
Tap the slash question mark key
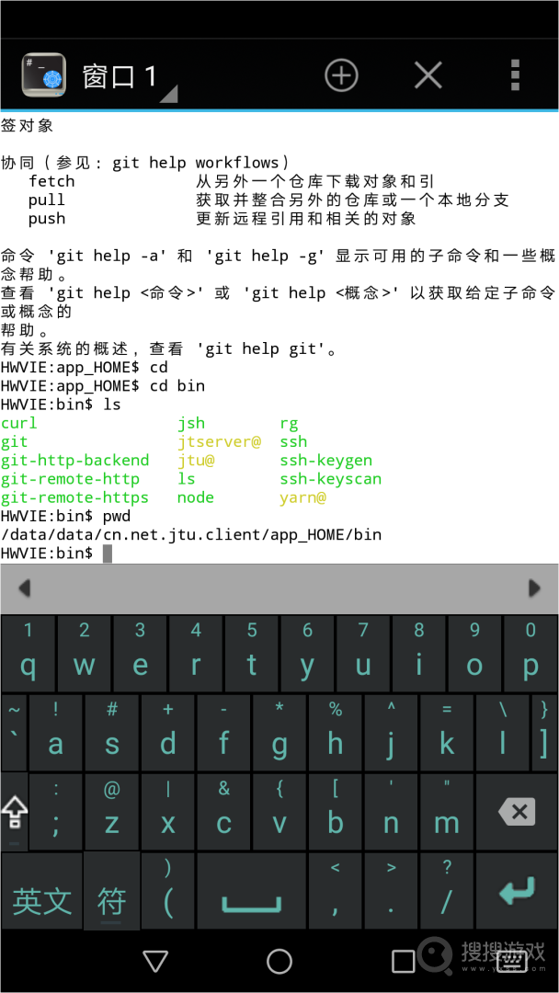pos(447,890)
